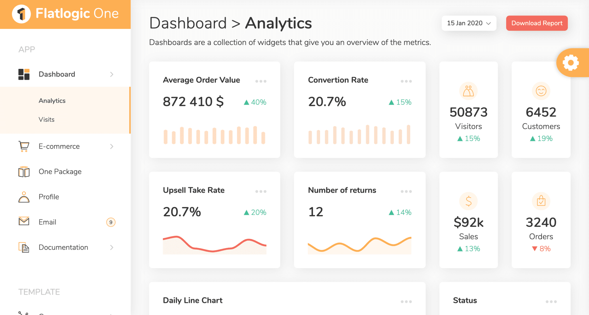Open the 15 Jan 2020 date picker

(x=468, y=23)
